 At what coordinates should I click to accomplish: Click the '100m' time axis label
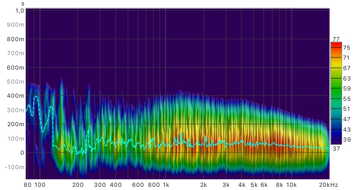point(15,138)
